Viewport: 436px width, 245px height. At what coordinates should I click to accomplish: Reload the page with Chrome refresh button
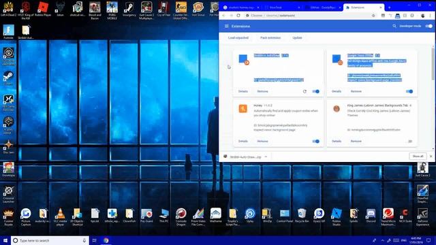tap(238, 16)
